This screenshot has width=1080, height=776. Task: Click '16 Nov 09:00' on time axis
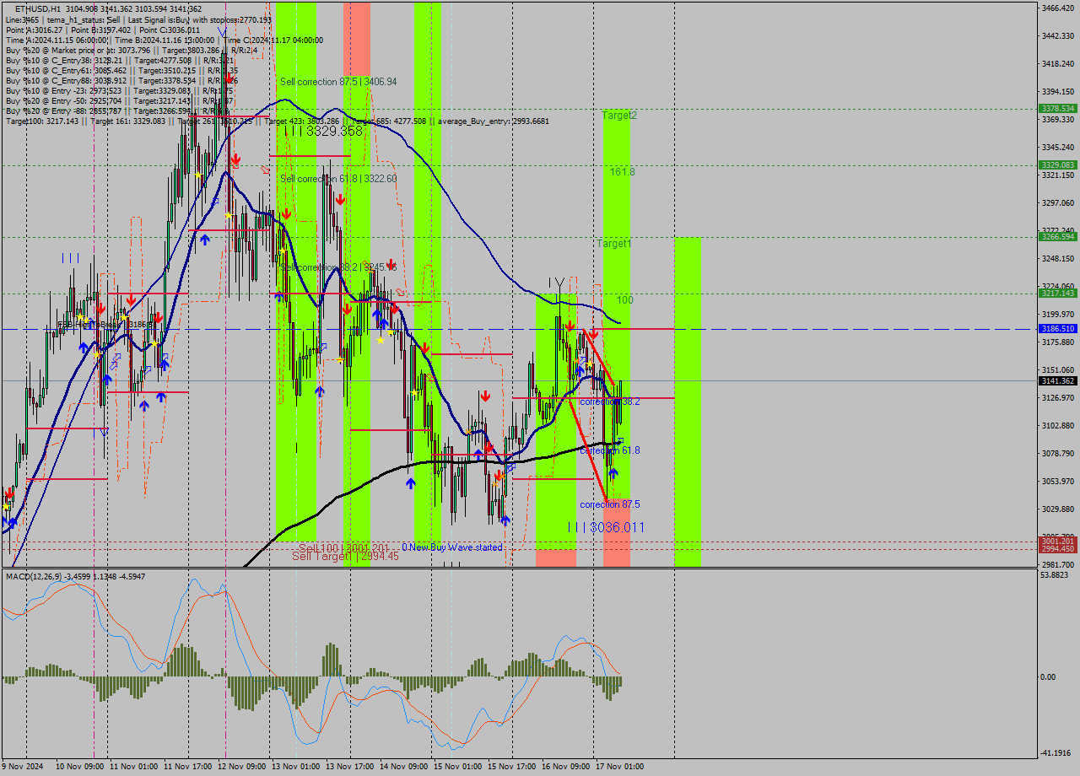(566, 767)
